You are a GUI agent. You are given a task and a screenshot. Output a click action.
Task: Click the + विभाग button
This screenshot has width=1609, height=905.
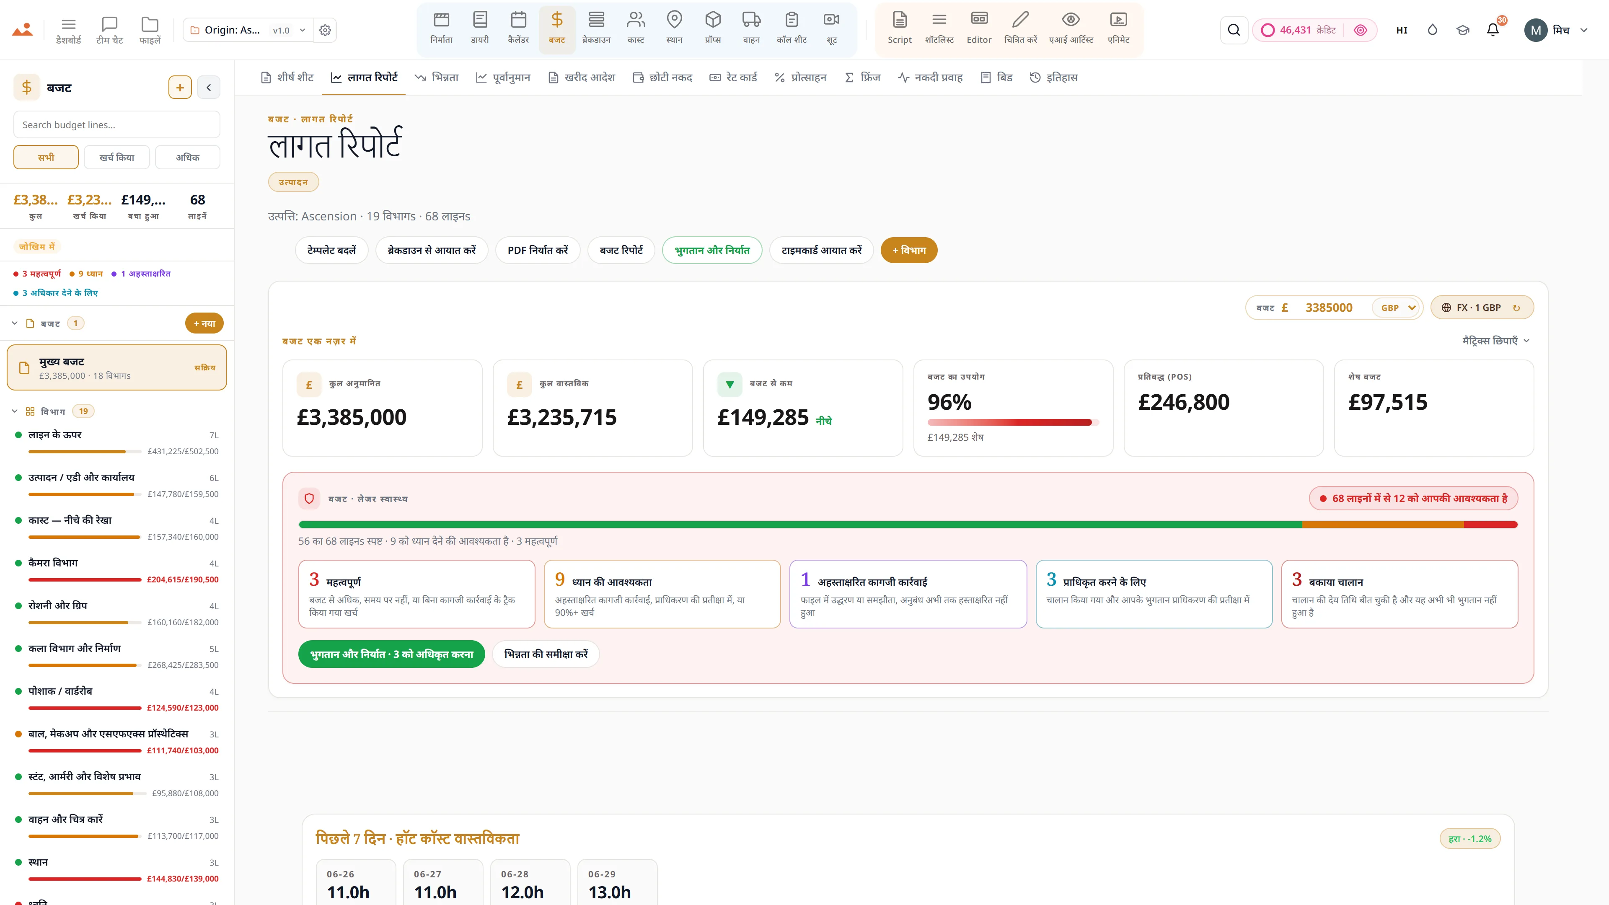(909, 251)
